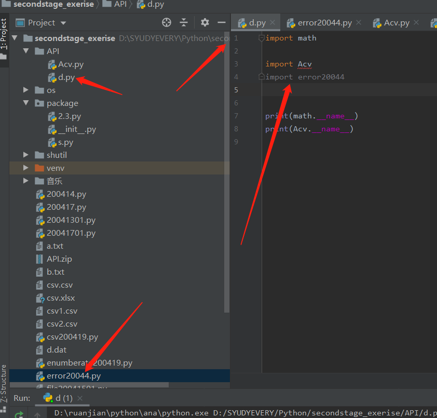437x418 pixels.
Task: Expand the 音乐 folder
Action: point(26,181)
